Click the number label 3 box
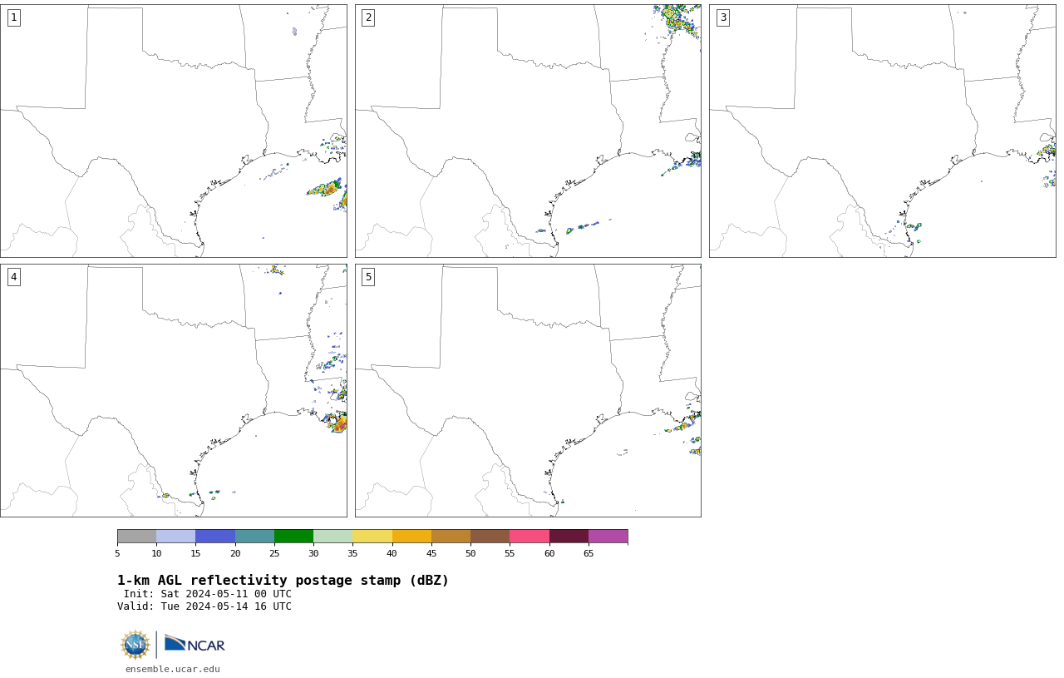The width and height of the screenshot is (1064, 678). pyautogui.click(x=723, y=17)
